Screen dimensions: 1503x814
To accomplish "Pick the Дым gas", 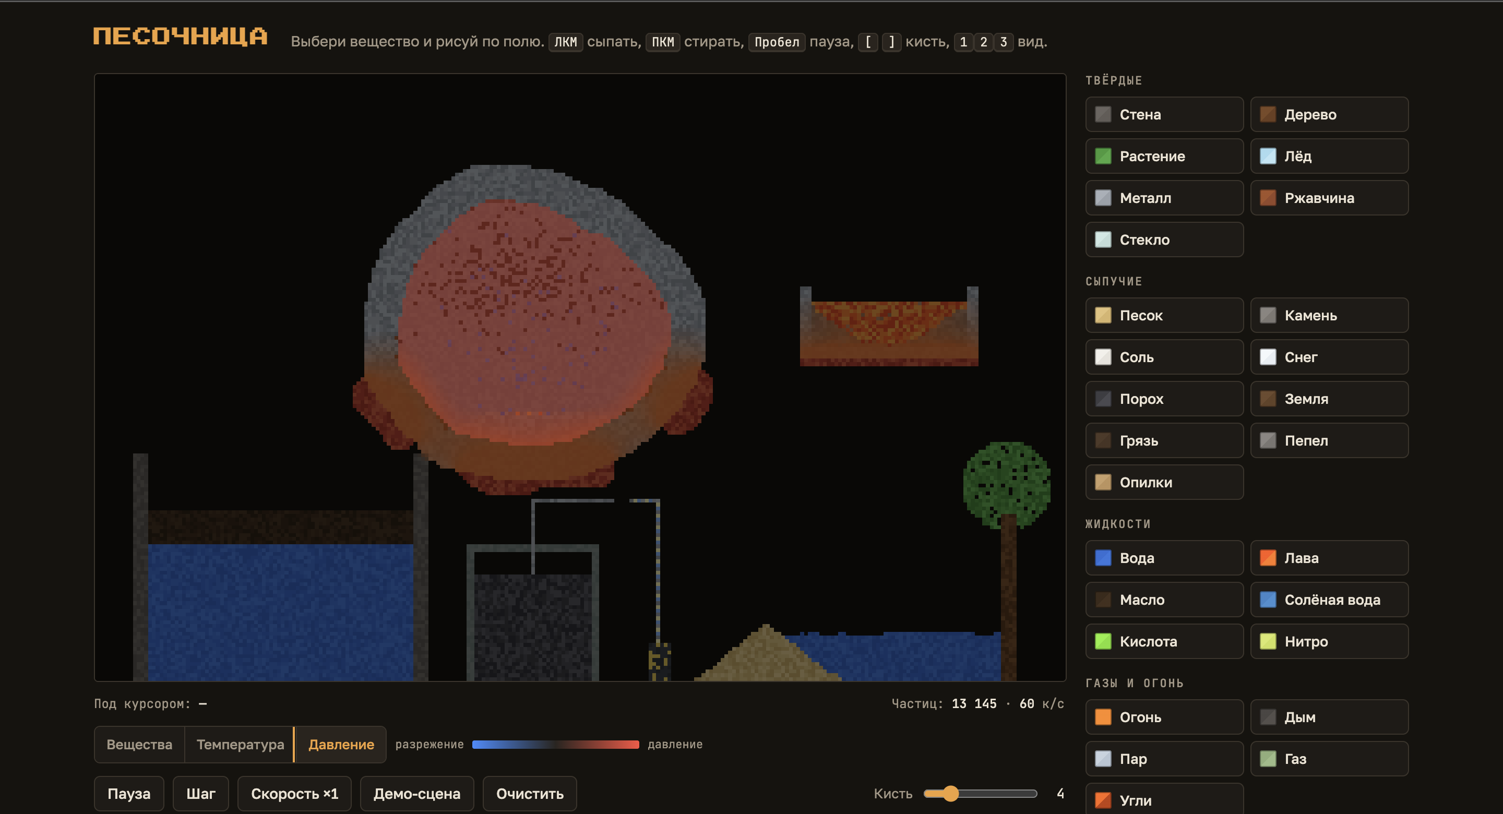I will 1329,717.
